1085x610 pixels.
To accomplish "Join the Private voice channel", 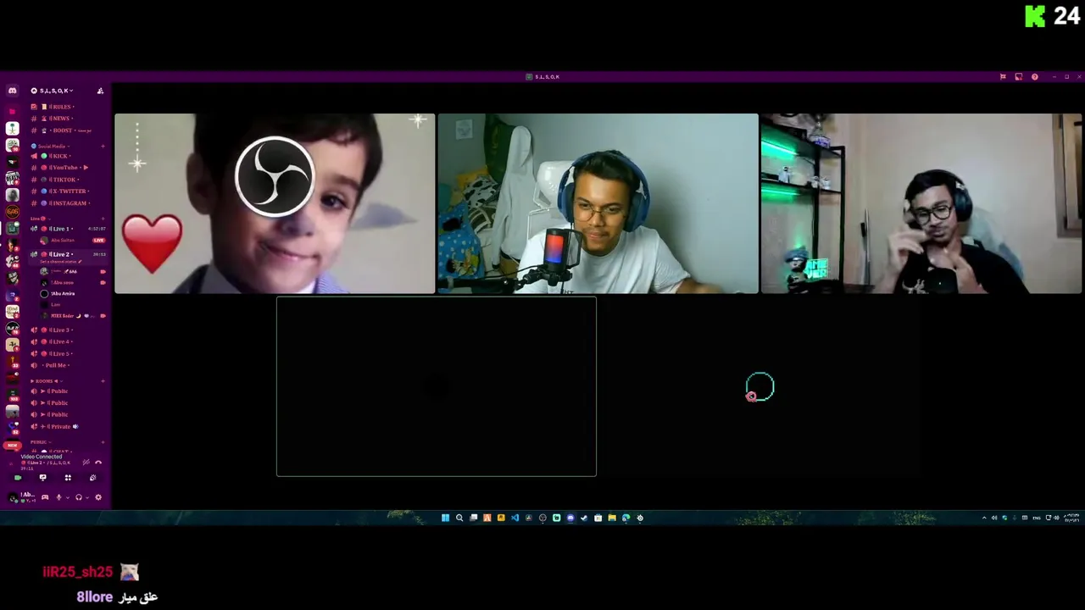I will (x=66, y=426).
